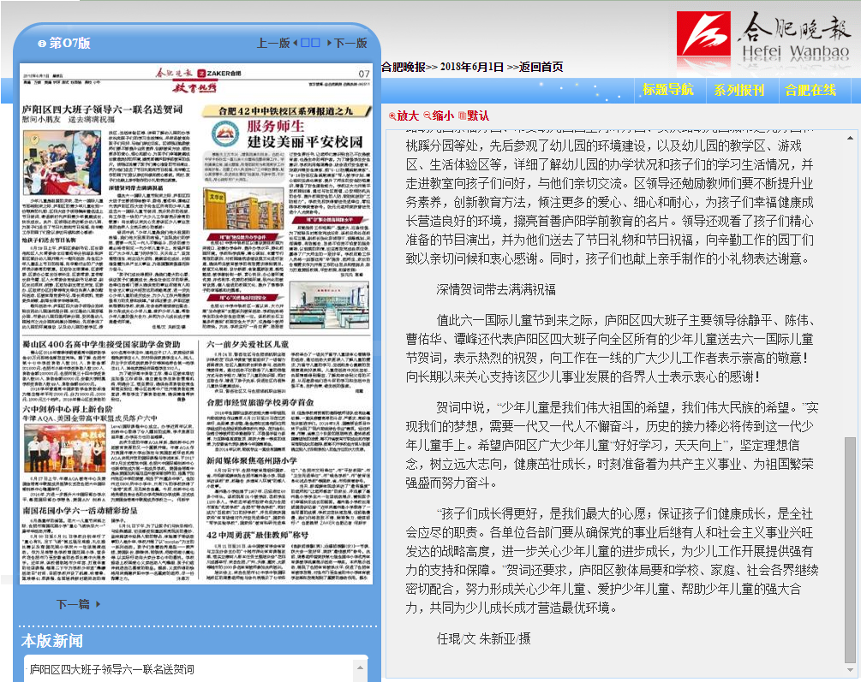The height and width of the screenshot is (682, 861).
Task: Click the article scrollbar down arrow
Action: click(850, 670)
